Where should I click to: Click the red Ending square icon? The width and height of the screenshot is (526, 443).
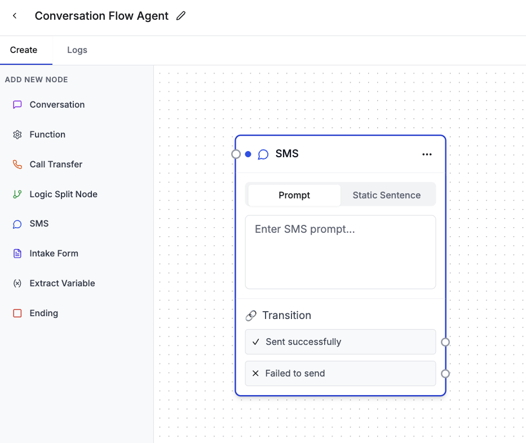(17, 313)
